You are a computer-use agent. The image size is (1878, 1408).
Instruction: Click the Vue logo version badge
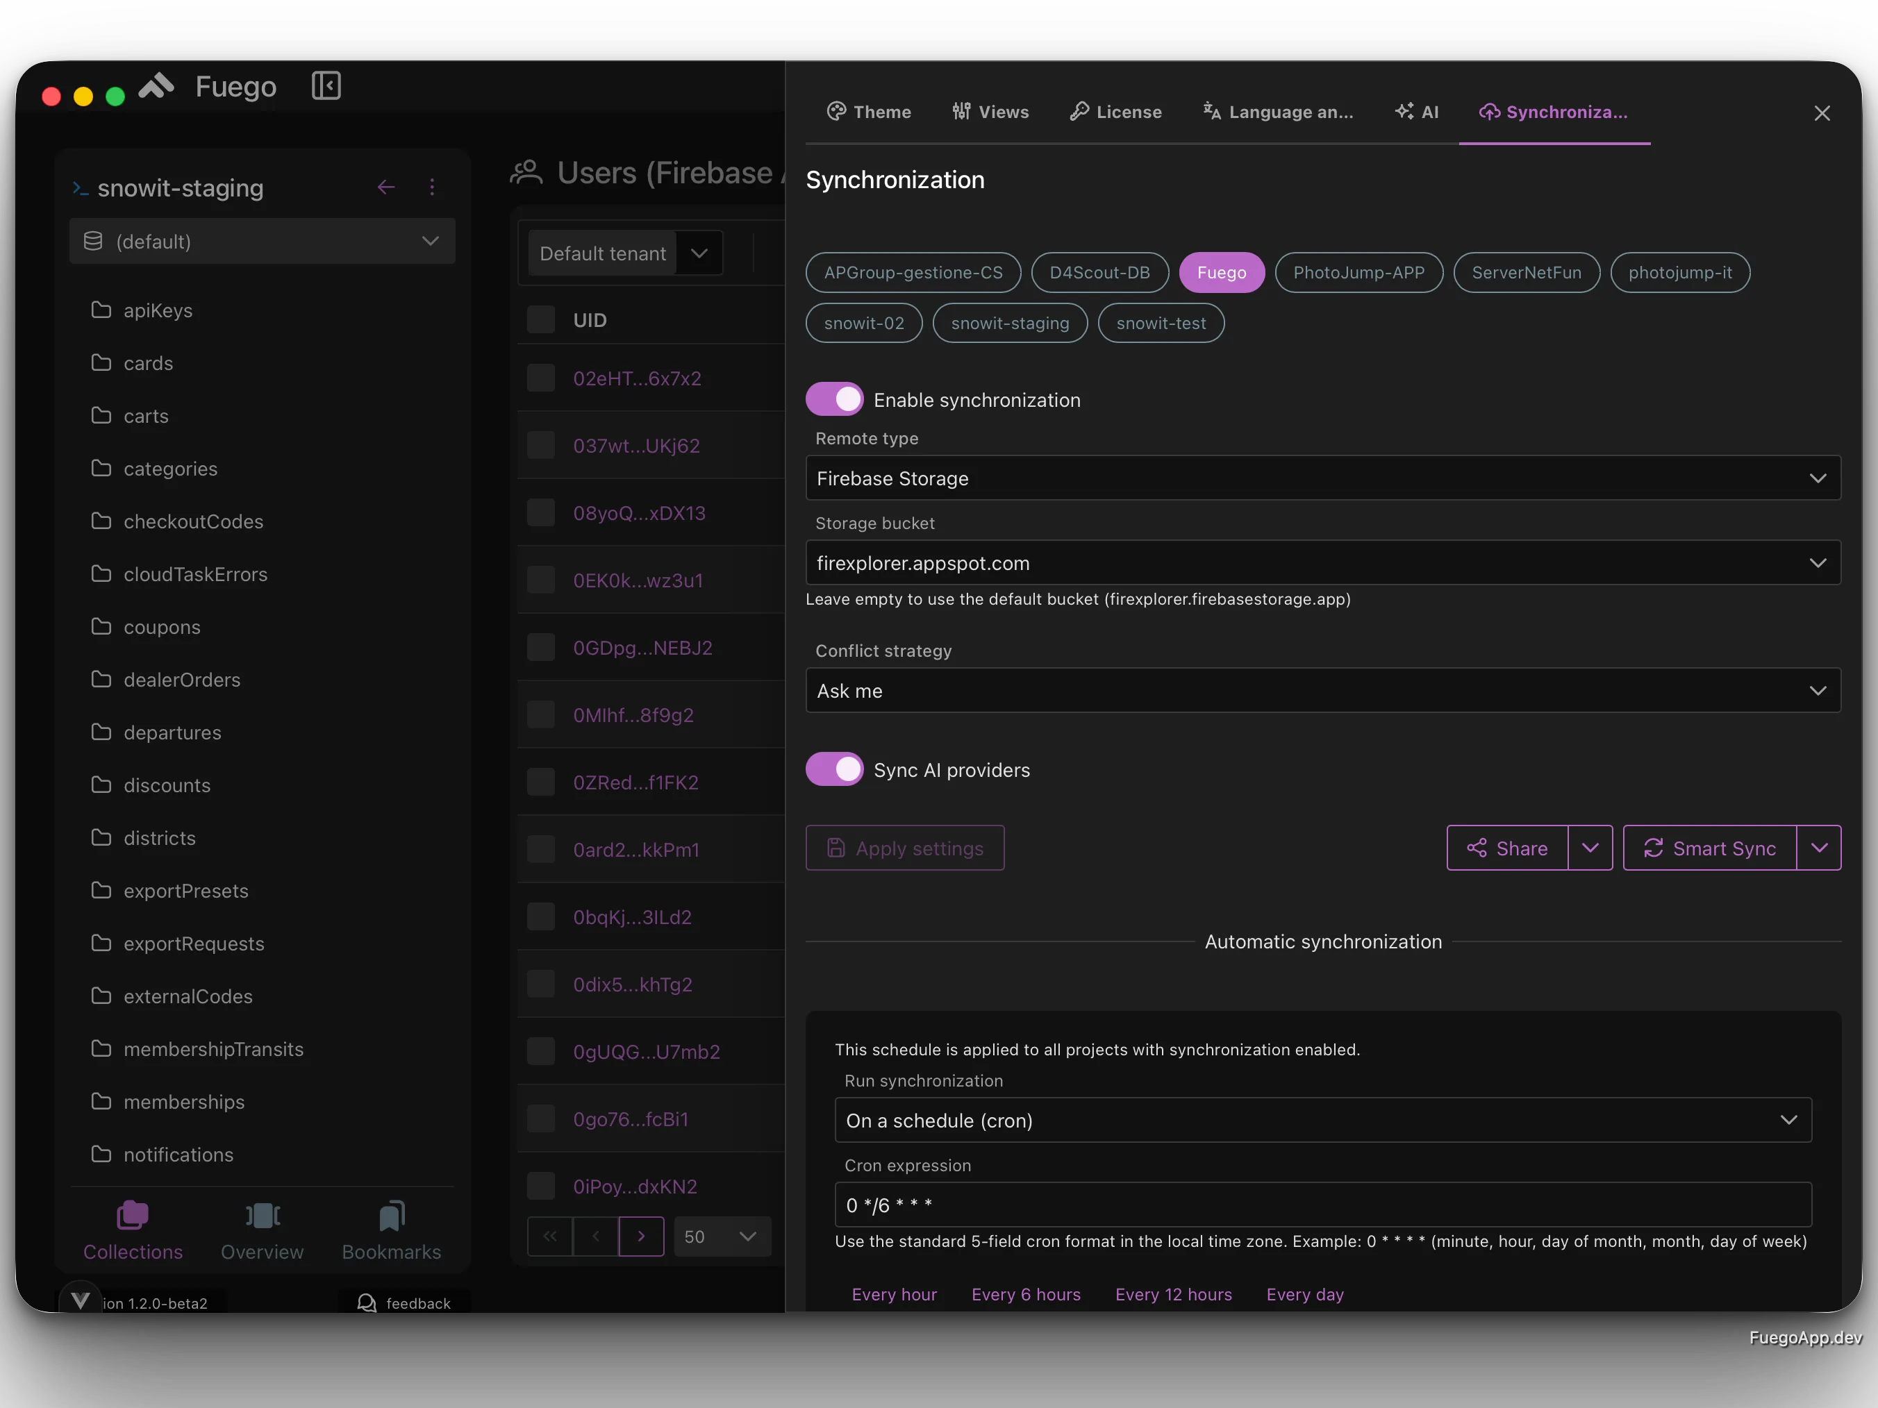point(81,1300)
